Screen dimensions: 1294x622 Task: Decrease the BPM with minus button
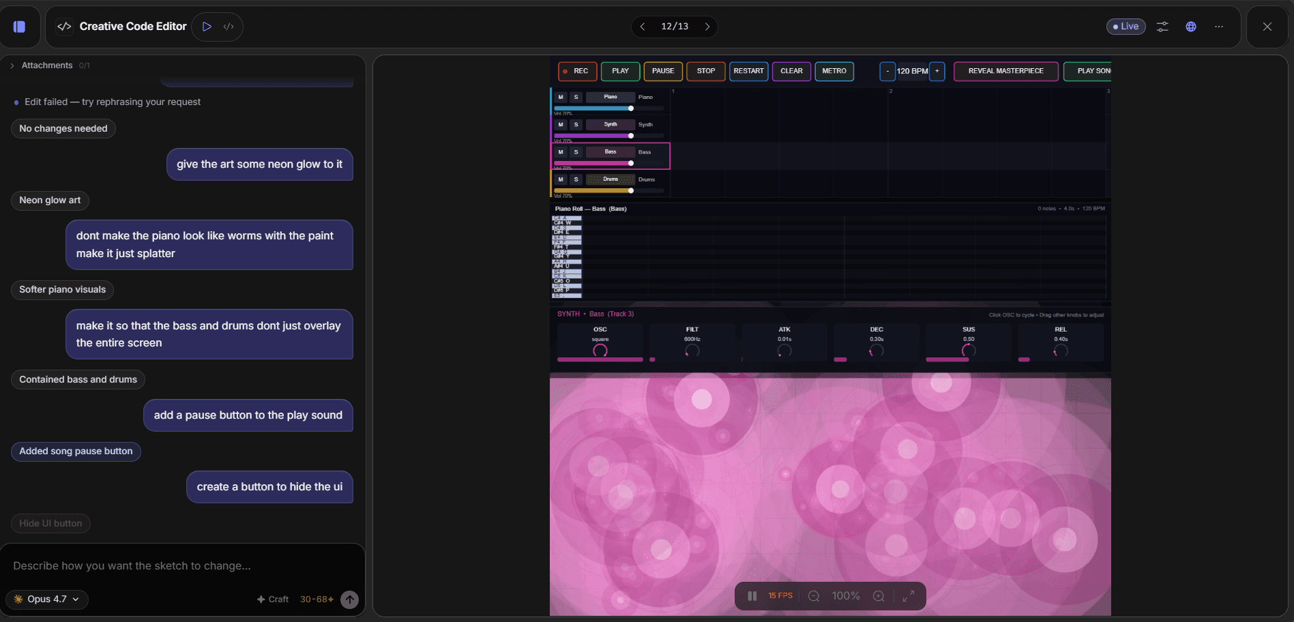pos(887,71)
